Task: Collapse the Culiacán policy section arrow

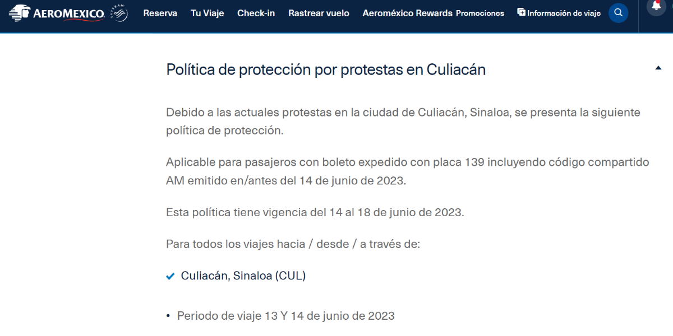Action: pos(658,68)
